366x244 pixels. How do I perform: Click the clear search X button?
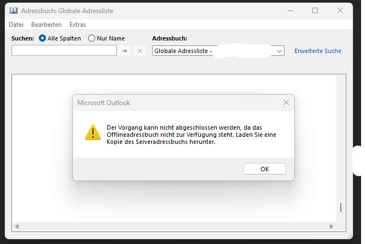tap(140, 51)
